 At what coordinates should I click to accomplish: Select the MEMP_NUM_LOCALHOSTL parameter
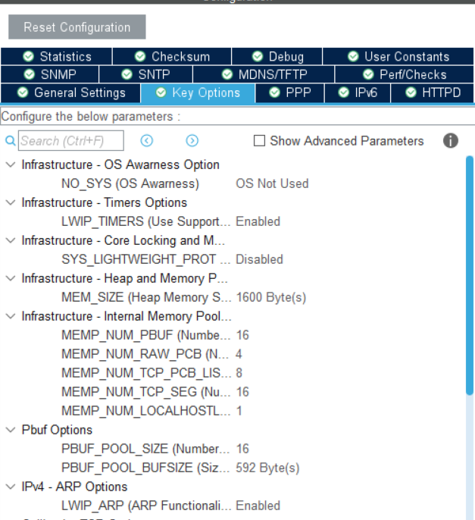(x=146, y=411)
